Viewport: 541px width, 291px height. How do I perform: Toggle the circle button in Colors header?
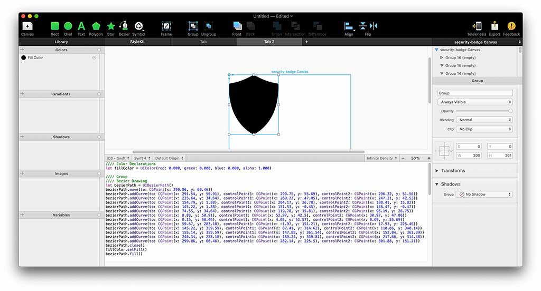[x=99, y=50]
